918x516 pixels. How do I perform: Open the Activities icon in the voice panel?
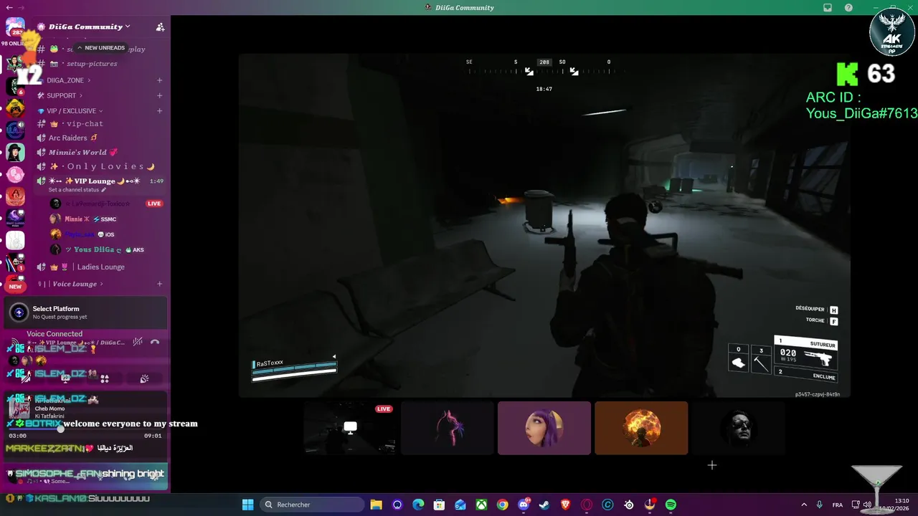pos(105,378)
